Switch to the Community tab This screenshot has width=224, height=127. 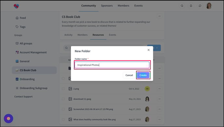tap(89, 6)
